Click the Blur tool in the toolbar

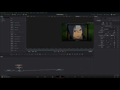[32, 54]
